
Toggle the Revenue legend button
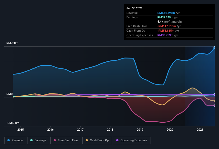click(x=15, y=140)
